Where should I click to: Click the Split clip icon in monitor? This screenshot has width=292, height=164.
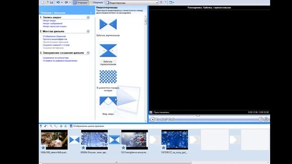click(x=261, y=119)
